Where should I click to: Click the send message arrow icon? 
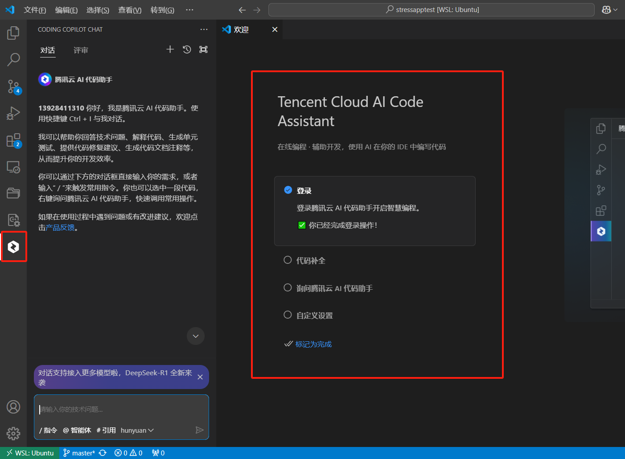point(200,430)
